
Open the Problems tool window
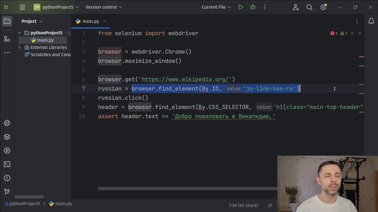pyautogui.click(x=7, y=178)
